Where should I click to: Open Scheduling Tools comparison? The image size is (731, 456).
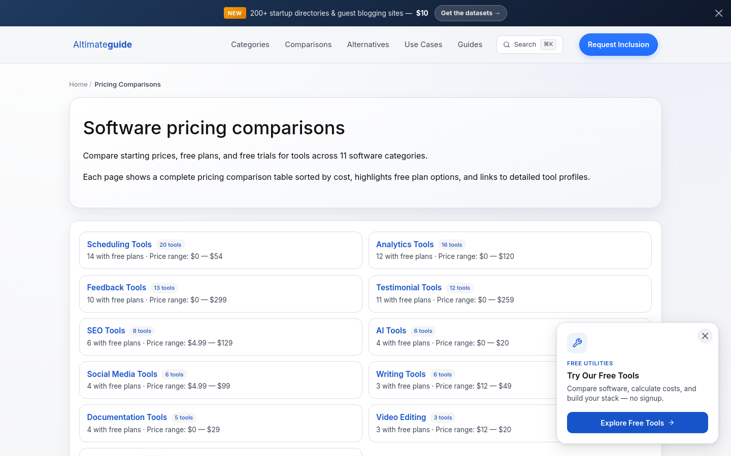(x=119, y=245)
